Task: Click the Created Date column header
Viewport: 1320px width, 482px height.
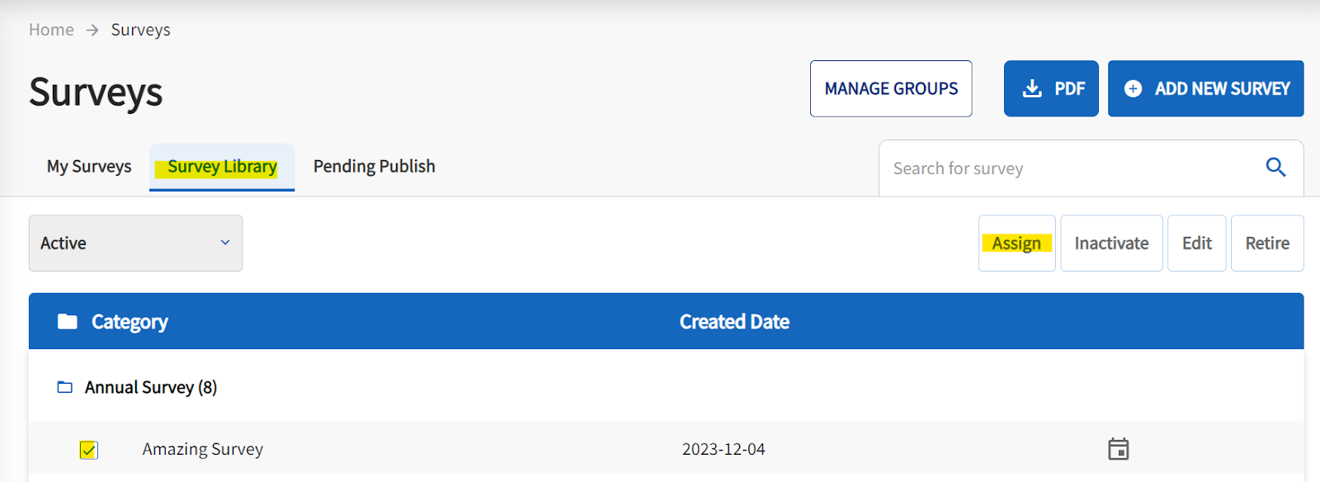Action: [734, 322]
